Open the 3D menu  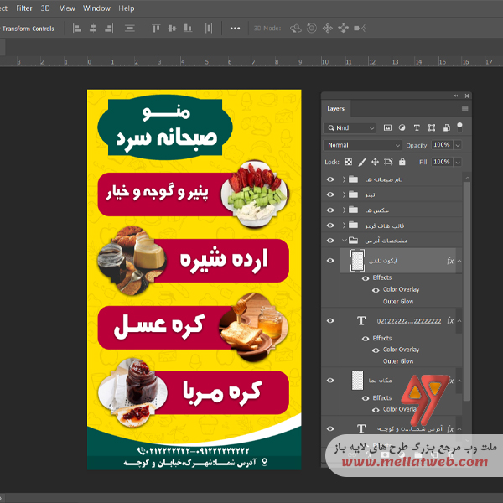coord(45,8)
